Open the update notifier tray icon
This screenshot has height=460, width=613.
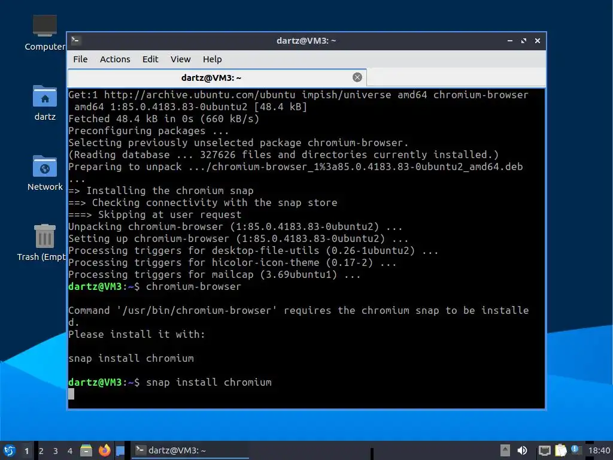click(x=575, y=449)
